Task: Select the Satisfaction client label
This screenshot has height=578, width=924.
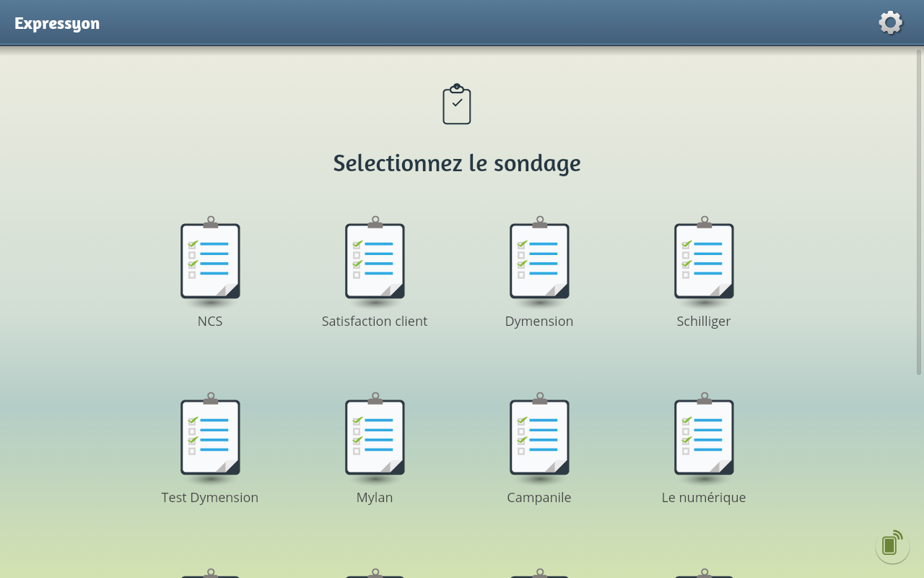Action: coord(375,322)
